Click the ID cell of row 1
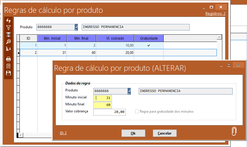This screenshot has width=247, height=147. click(28, 45)
